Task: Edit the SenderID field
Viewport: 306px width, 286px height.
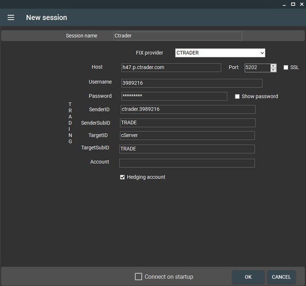Action: (188, 109)
